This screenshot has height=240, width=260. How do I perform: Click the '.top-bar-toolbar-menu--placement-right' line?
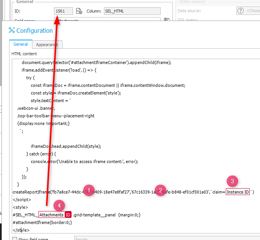(x=56, y=116)
